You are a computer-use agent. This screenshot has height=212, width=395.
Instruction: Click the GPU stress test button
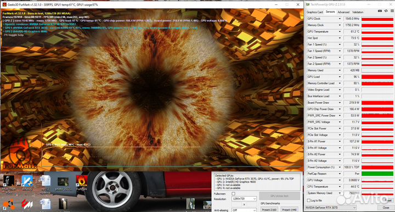pos(279,196)
